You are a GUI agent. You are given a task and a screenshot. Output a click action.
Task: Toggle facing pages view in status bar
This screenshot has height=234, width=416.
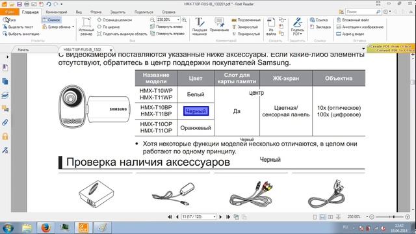pyautogui.click(x=330, y=217)
